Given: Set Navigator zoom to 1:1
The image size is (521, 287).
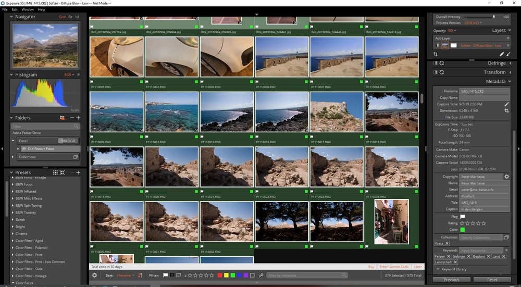Looking at the screenshot, I should [x=77, y=17].
